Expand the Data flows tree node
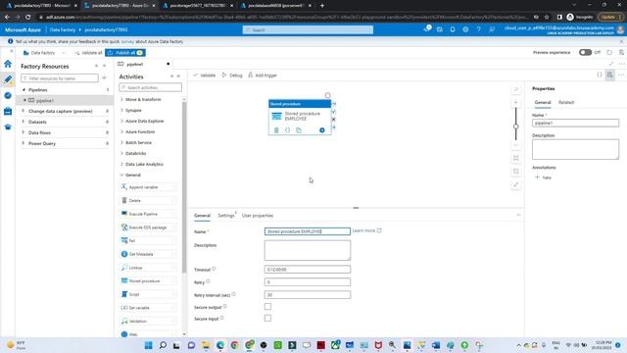The height and width of the screenshot is (353, 627). [23, 132]
